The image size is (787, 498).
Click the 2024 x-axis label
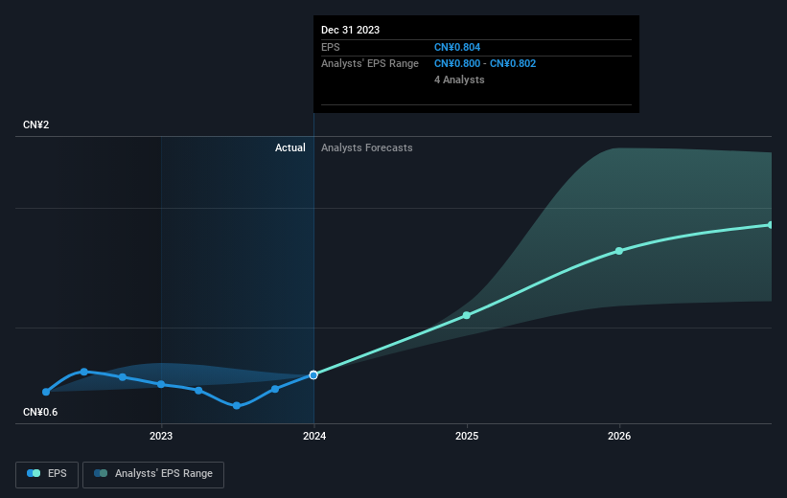click(314, 437)
